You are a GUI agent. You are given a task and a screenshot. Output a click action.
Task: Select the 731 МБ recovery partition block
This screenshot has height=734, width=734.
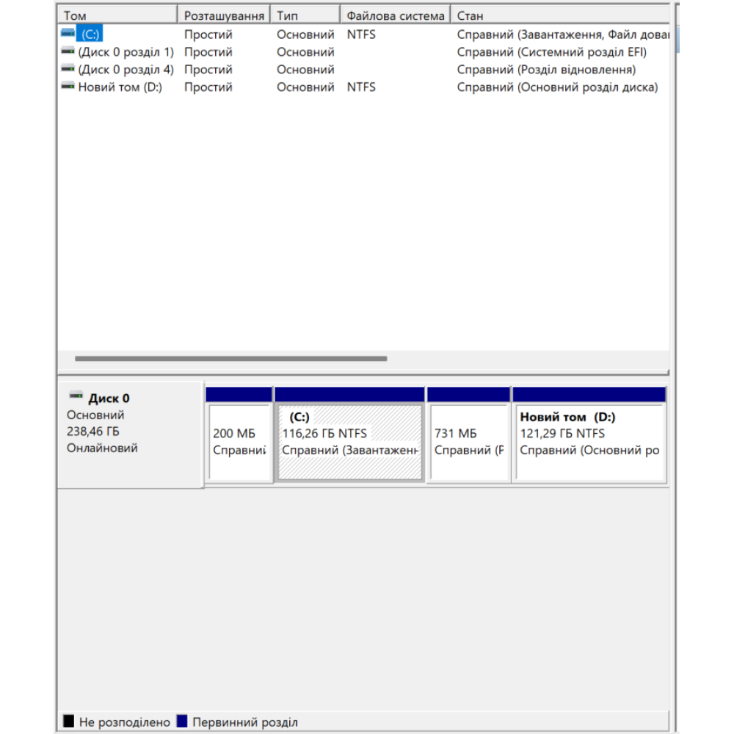(468, 440)
